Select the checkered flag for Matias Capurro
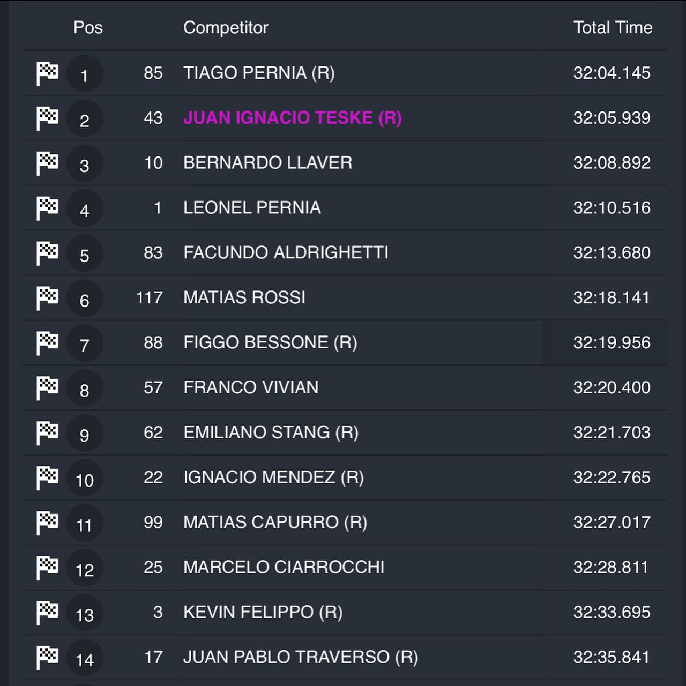The height and width of the screenshot is (686, 686). click(47, 523)
